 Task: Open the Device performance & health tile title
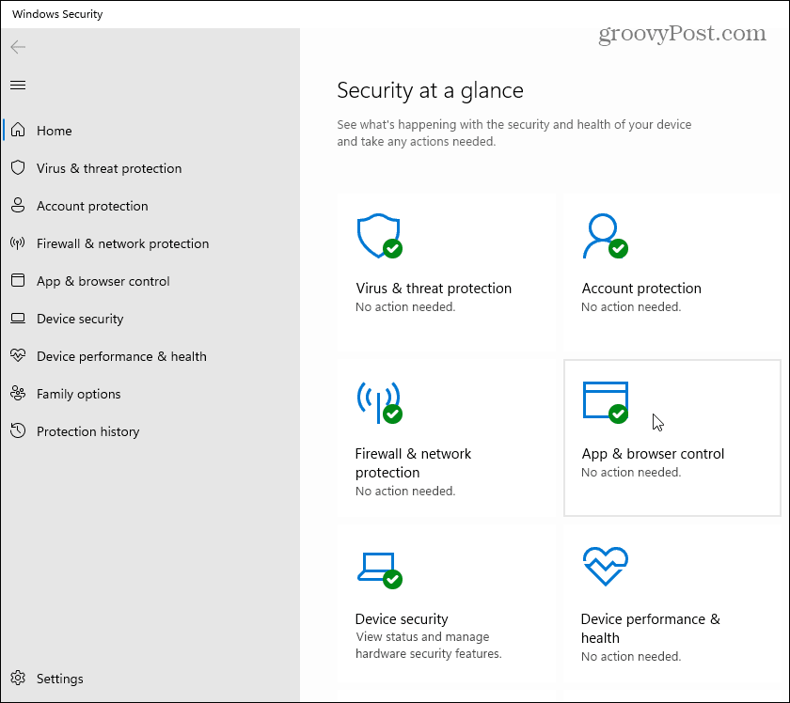(651, 628)
